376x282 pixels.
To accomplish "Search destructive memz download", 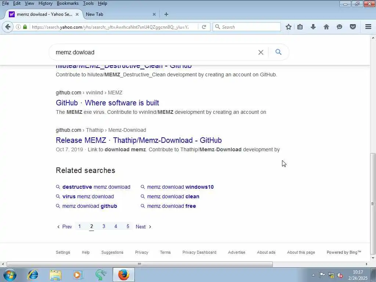I will 96,187.
